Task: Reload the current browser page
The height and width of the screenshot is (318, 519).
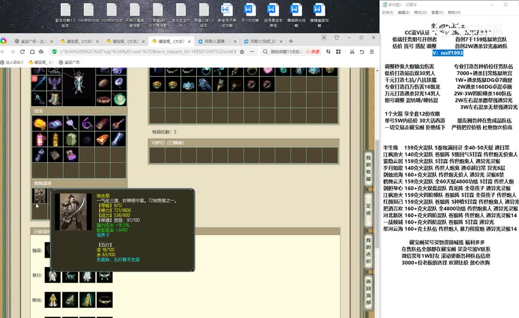Action: tap(23, 52)
